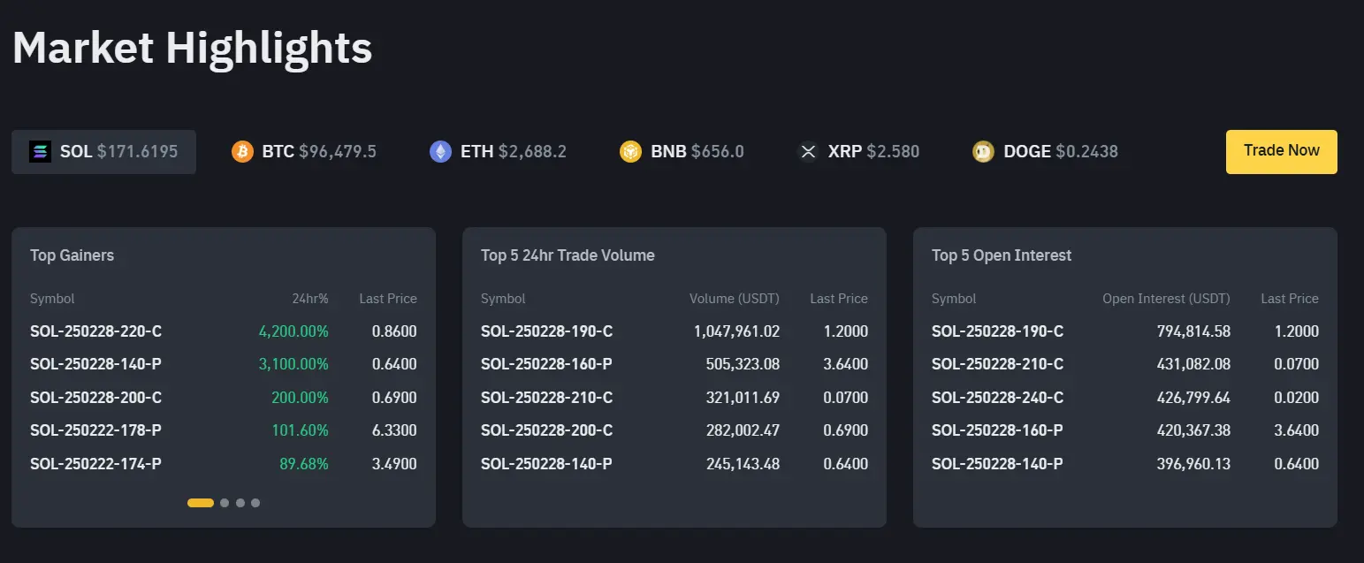Image resolution: width=1364 pixels, height=563 pixels.
Task: Click the 1,047,961.02 volume value
Action: tap(736, 331)
